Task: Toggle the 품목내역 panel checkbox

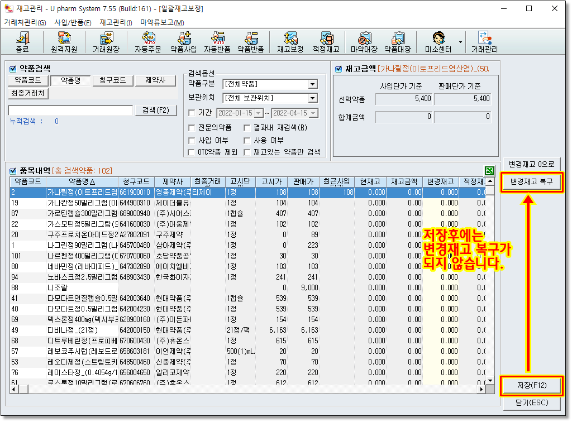Action: 13,171
